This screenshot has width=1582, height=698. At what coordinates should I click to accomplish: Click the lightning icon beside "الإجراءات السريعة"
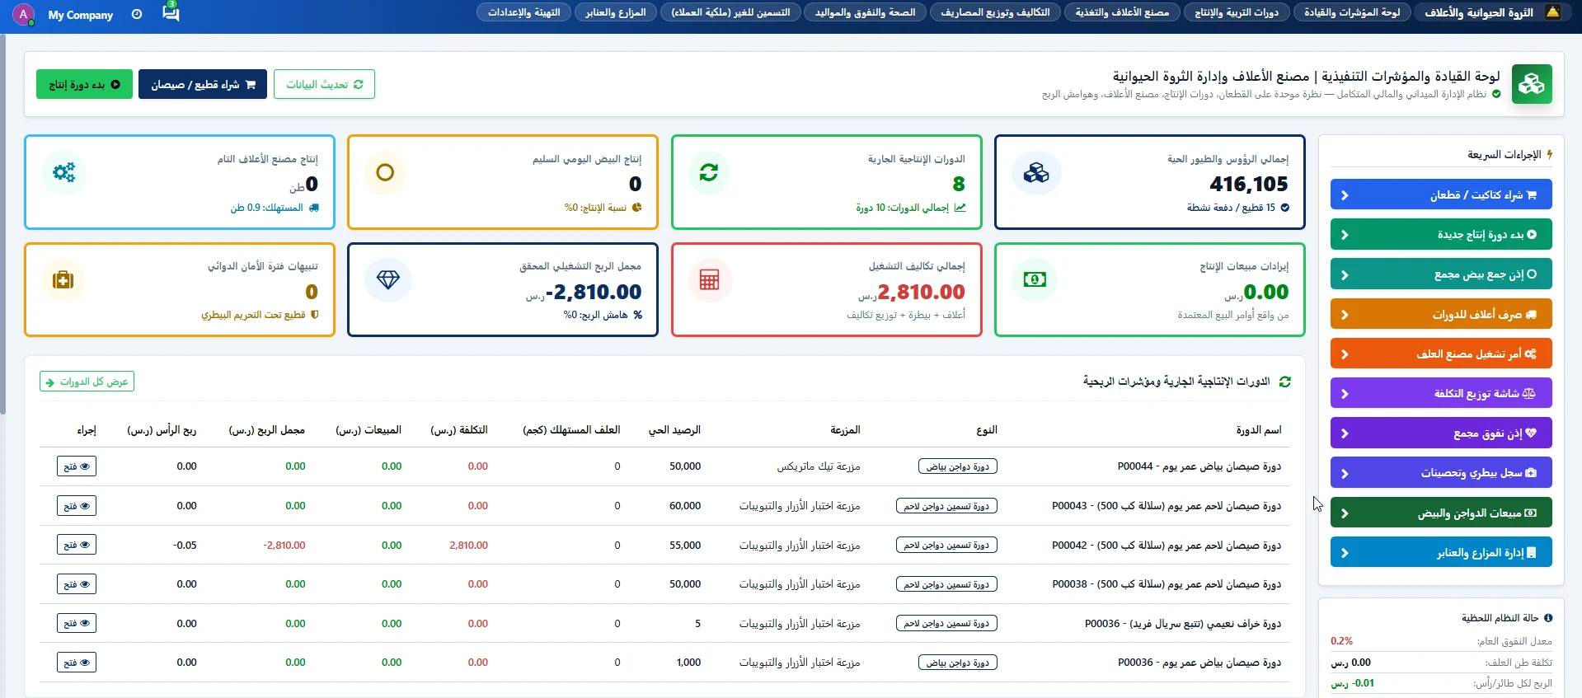click(1550, 154)
